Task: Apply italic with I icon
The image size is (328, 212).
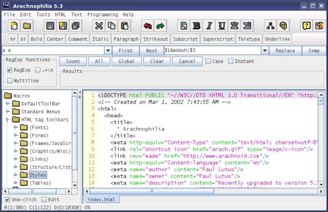Action: (x=209, y=26)
